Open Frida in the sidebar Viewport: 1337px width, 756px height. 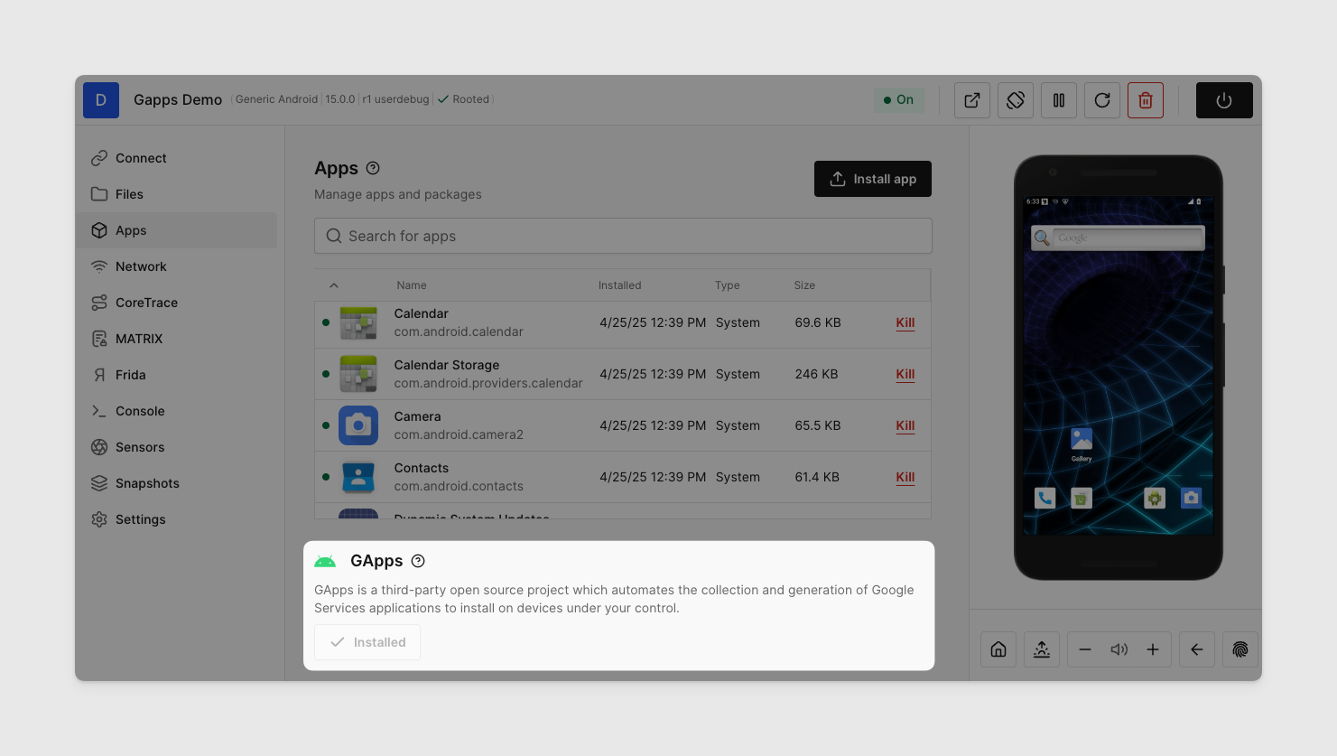click(176, 375)
